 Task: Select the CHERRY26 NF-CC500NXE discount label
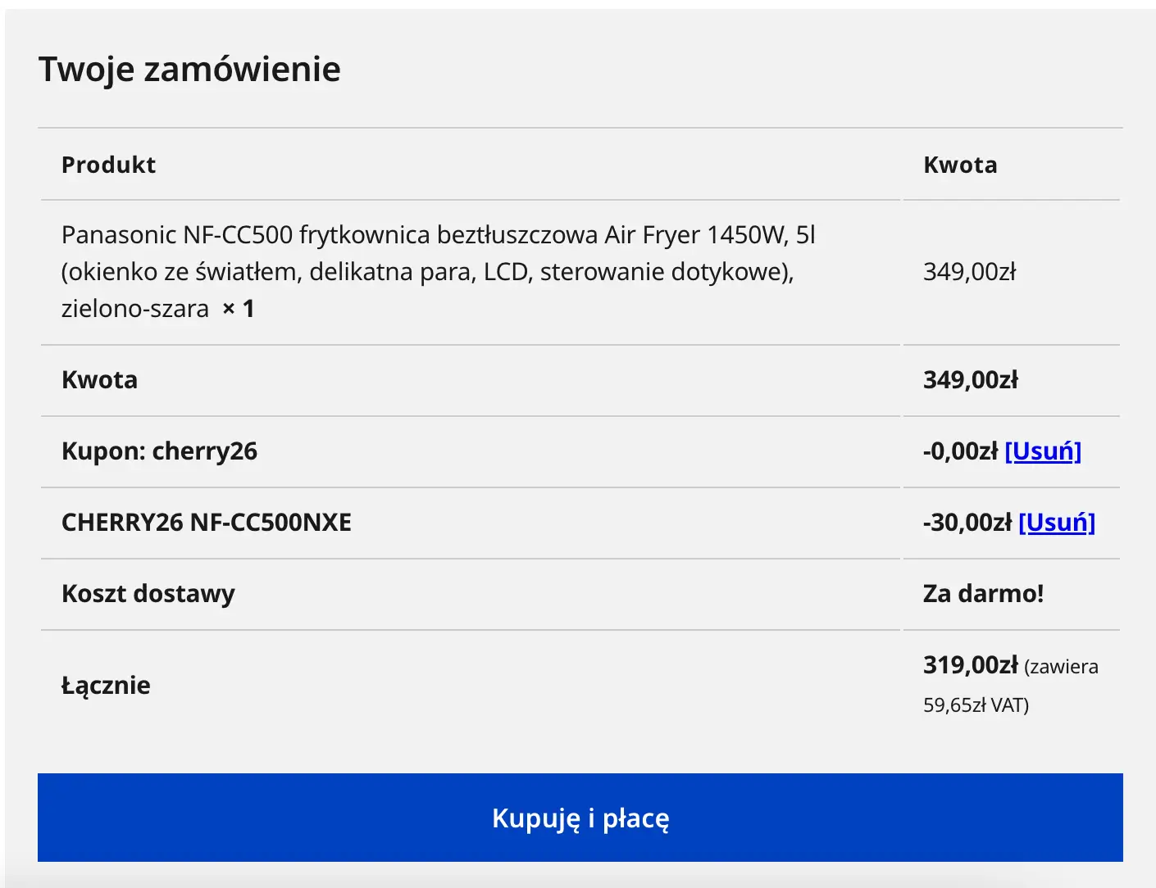pyautogui.click(x=207, y=522)
